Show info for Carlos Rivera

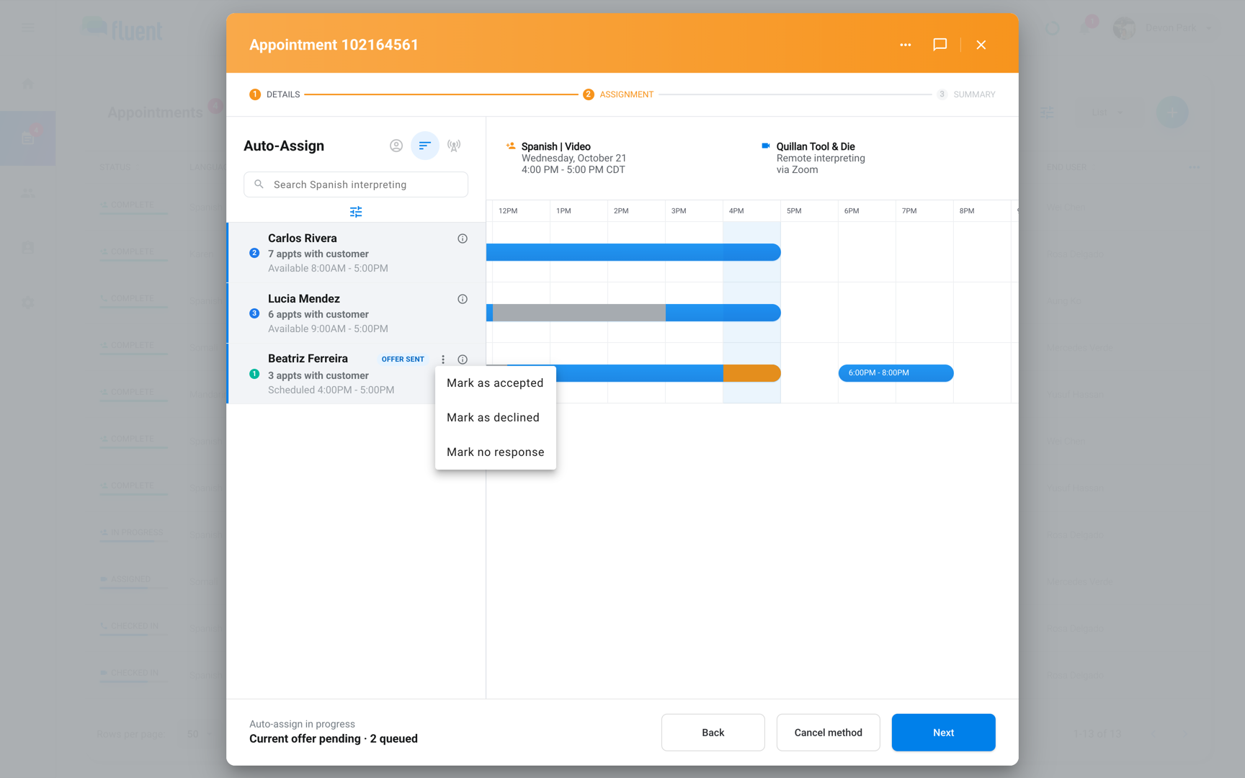(x=463, y=238)
